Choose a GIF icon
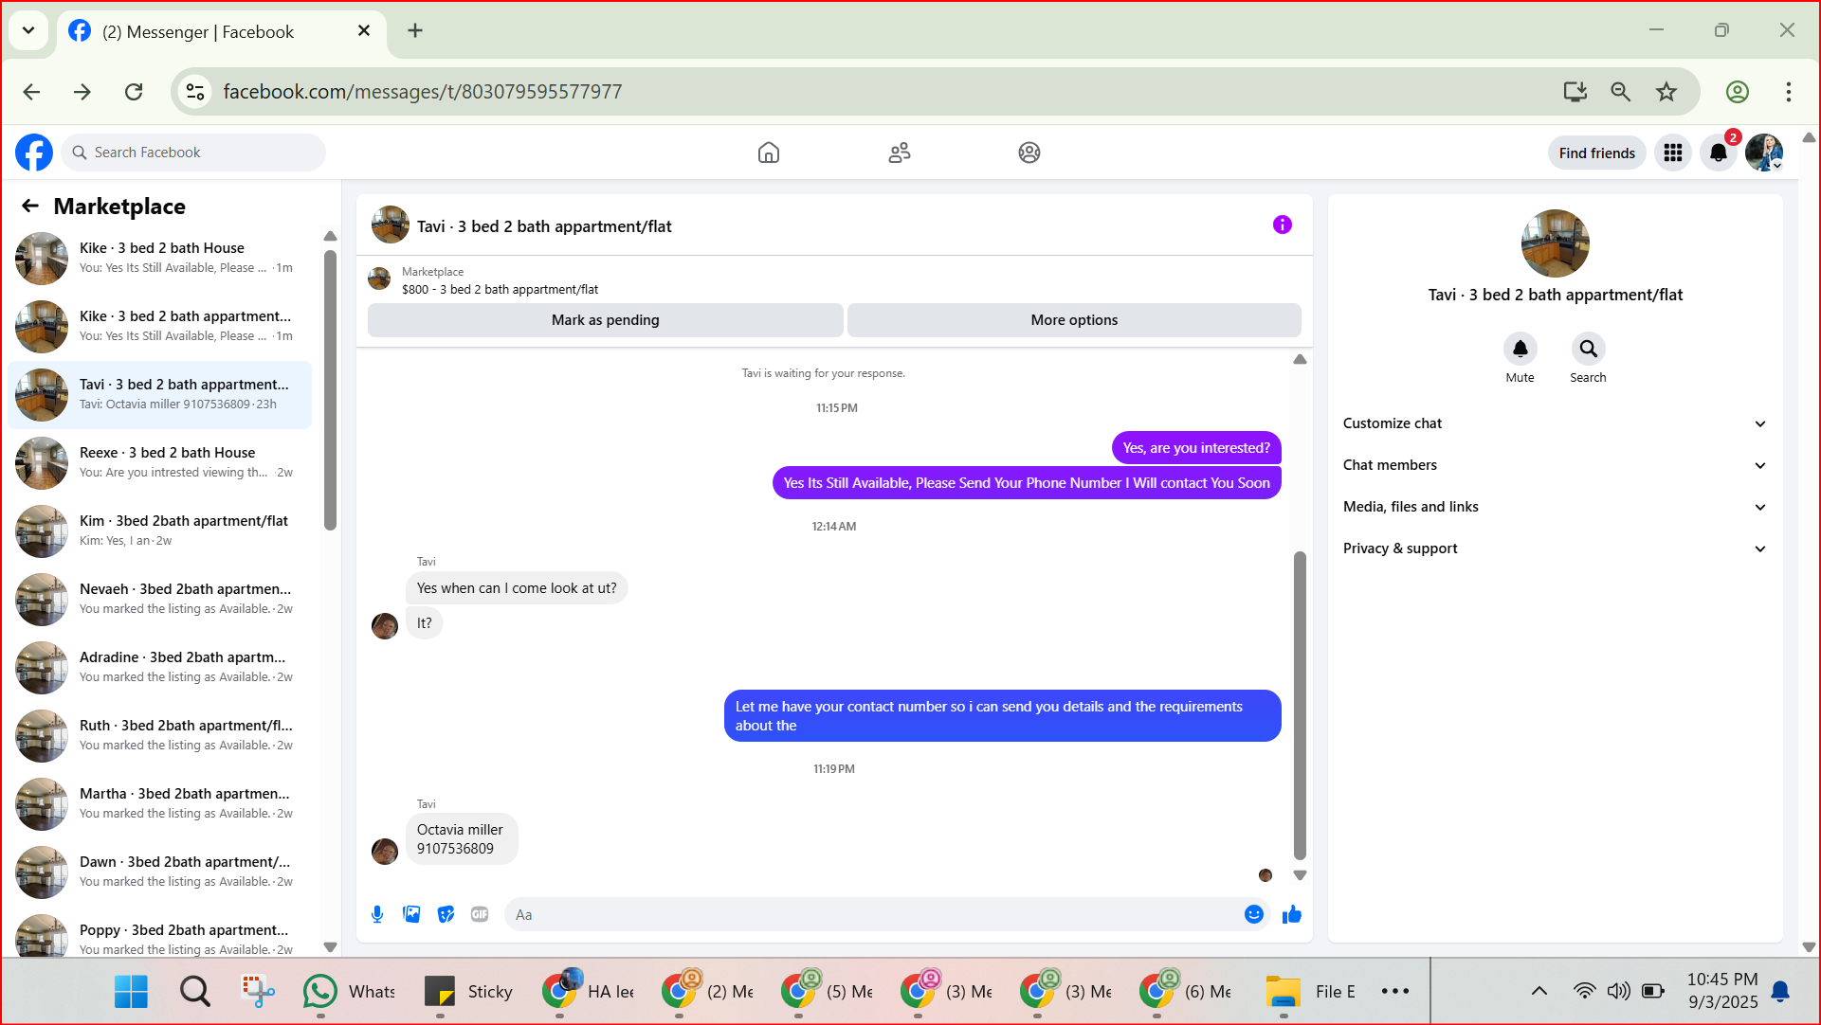Screen dimensions: 1821x1025 [x=480, y=914]
